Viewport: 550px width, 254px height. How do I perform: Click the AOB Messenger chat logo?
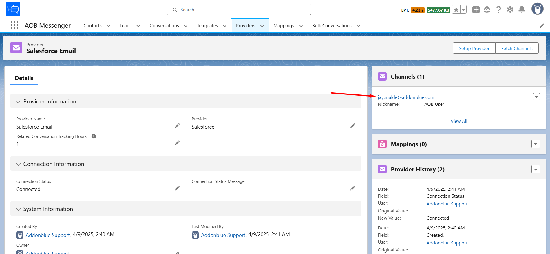coord(13,9)
